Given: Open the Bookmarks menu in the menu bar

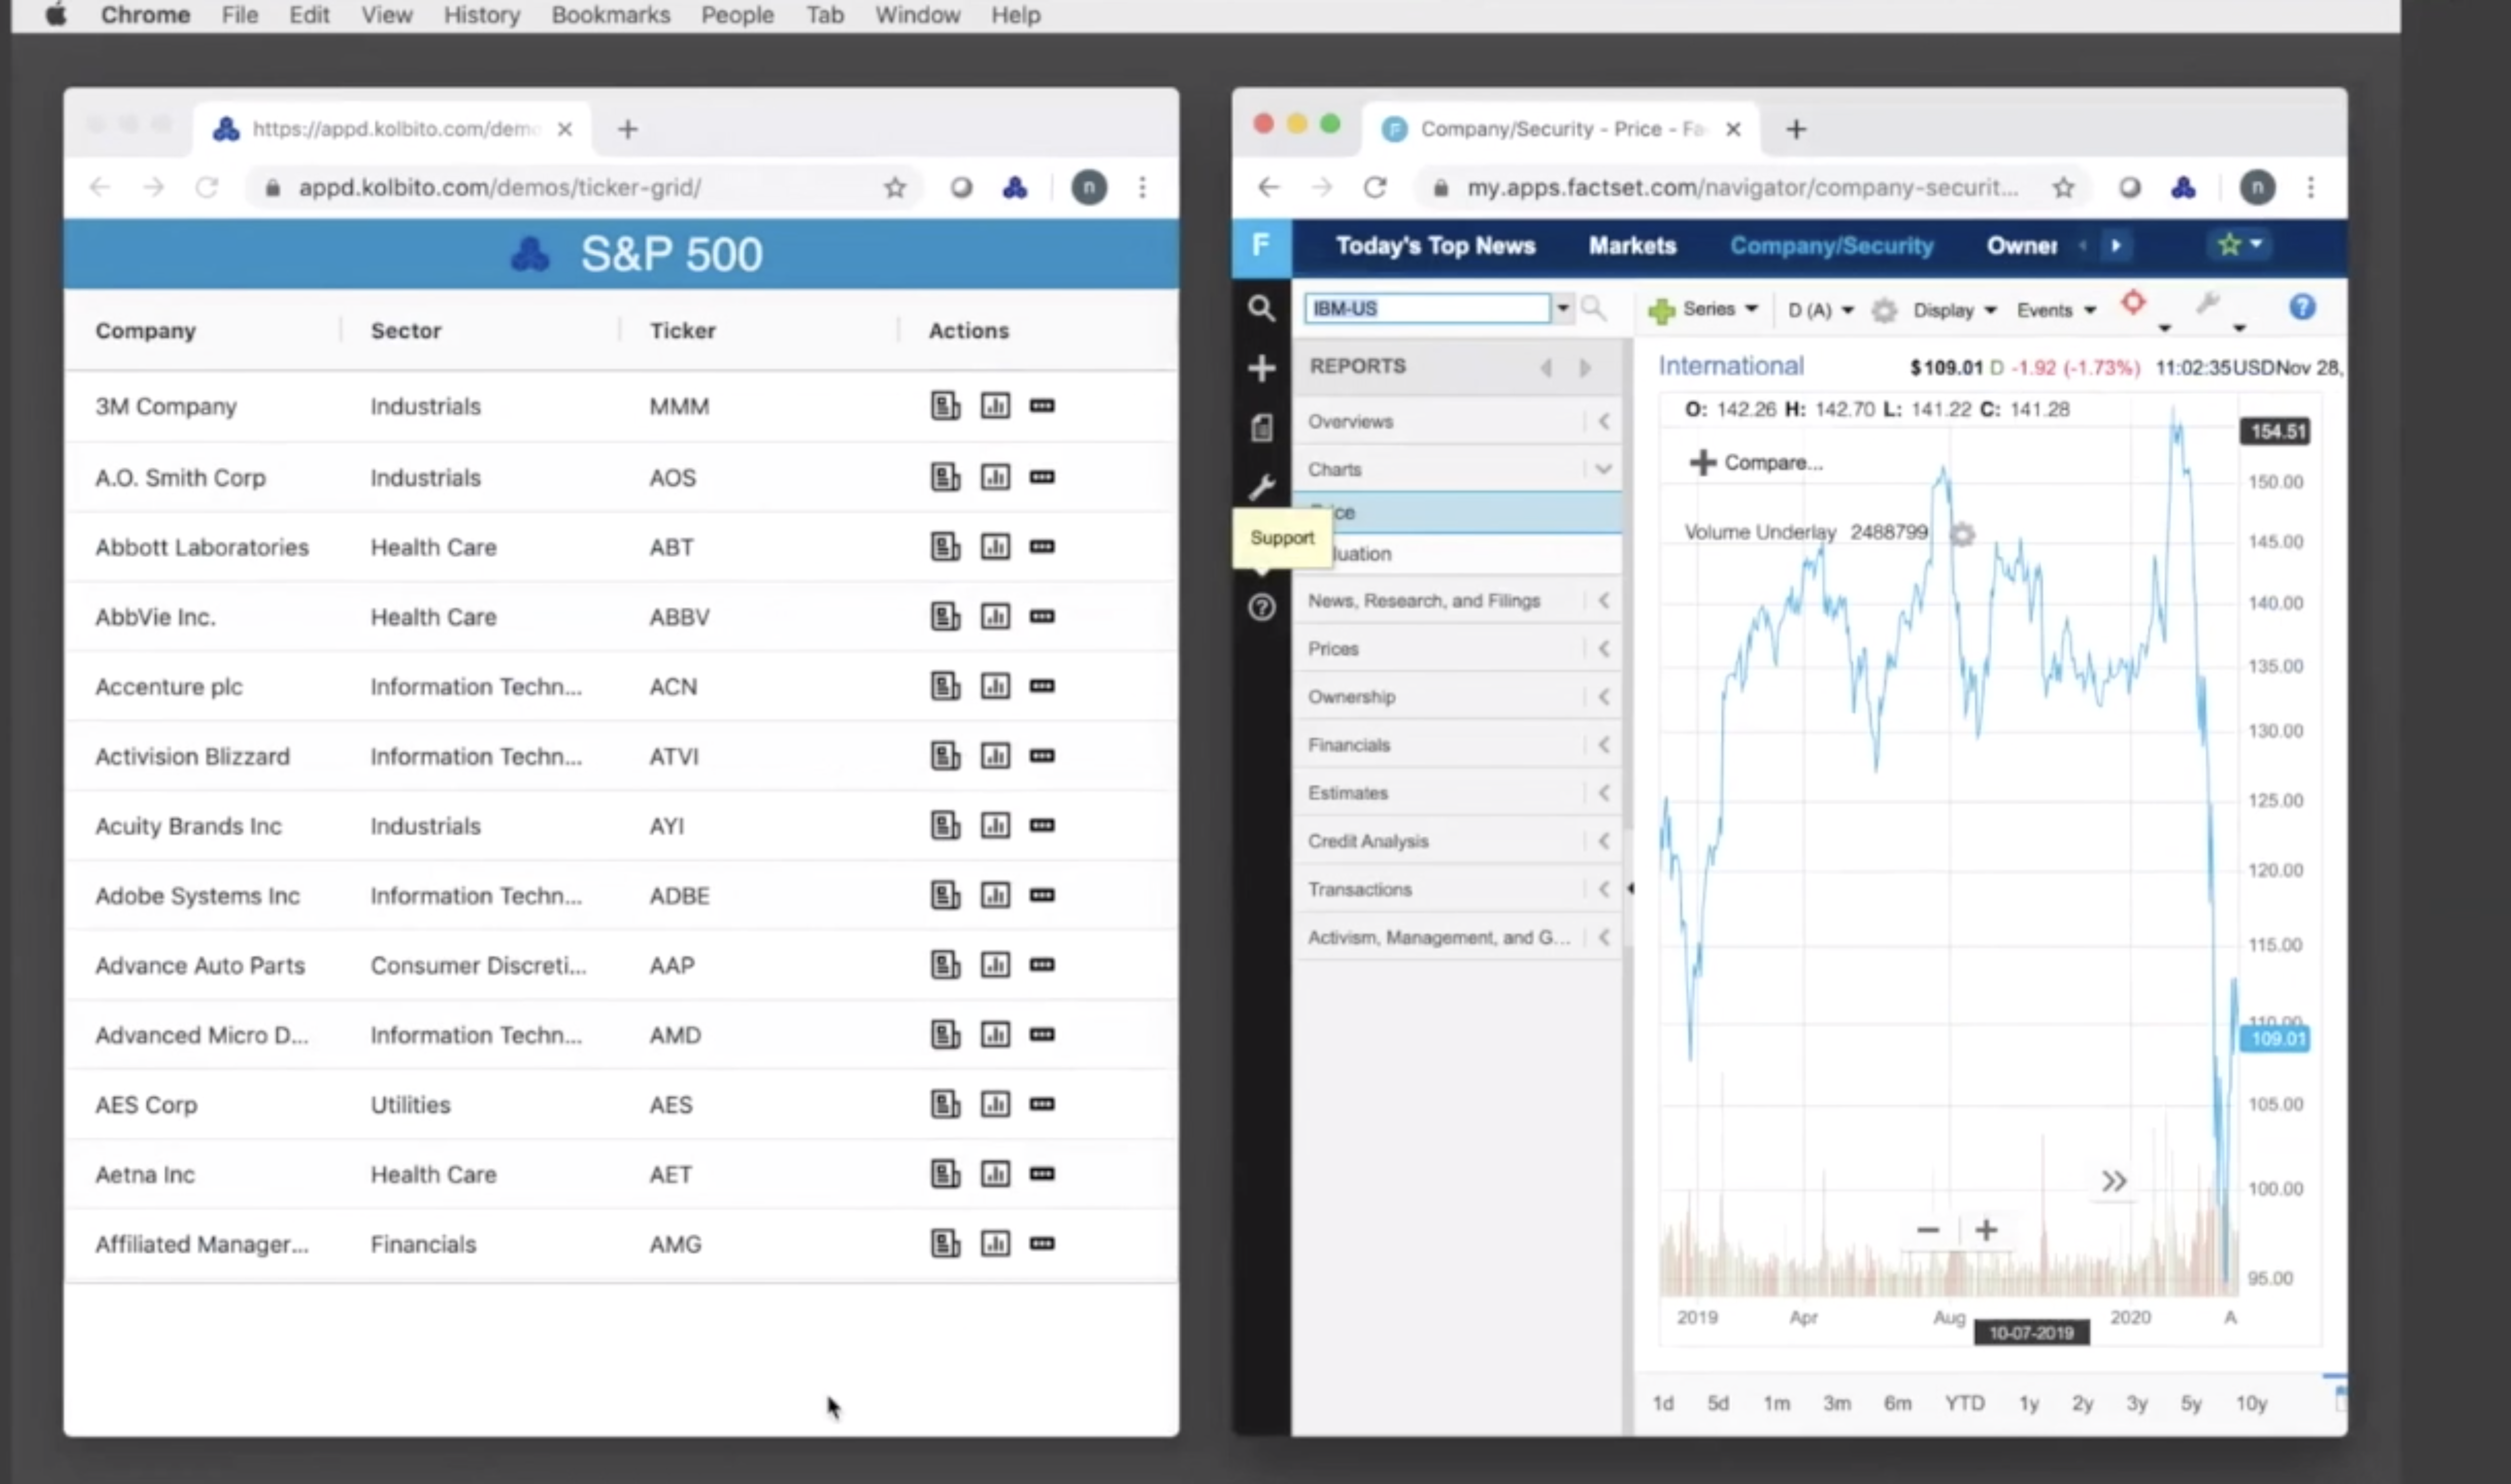Looking at the screenshot, I should [x=610, y=15].
